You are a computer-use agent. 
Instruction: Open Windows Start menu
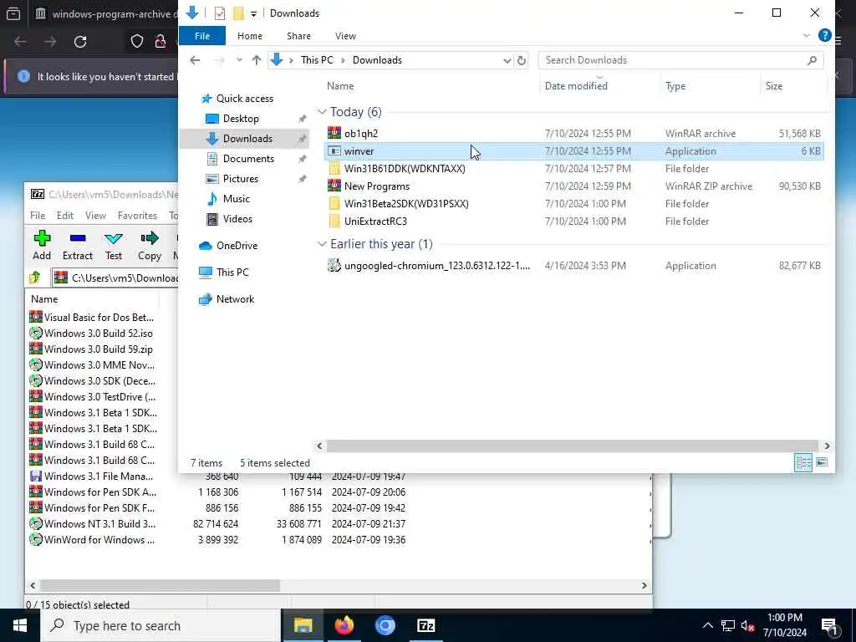click(20, 625)
